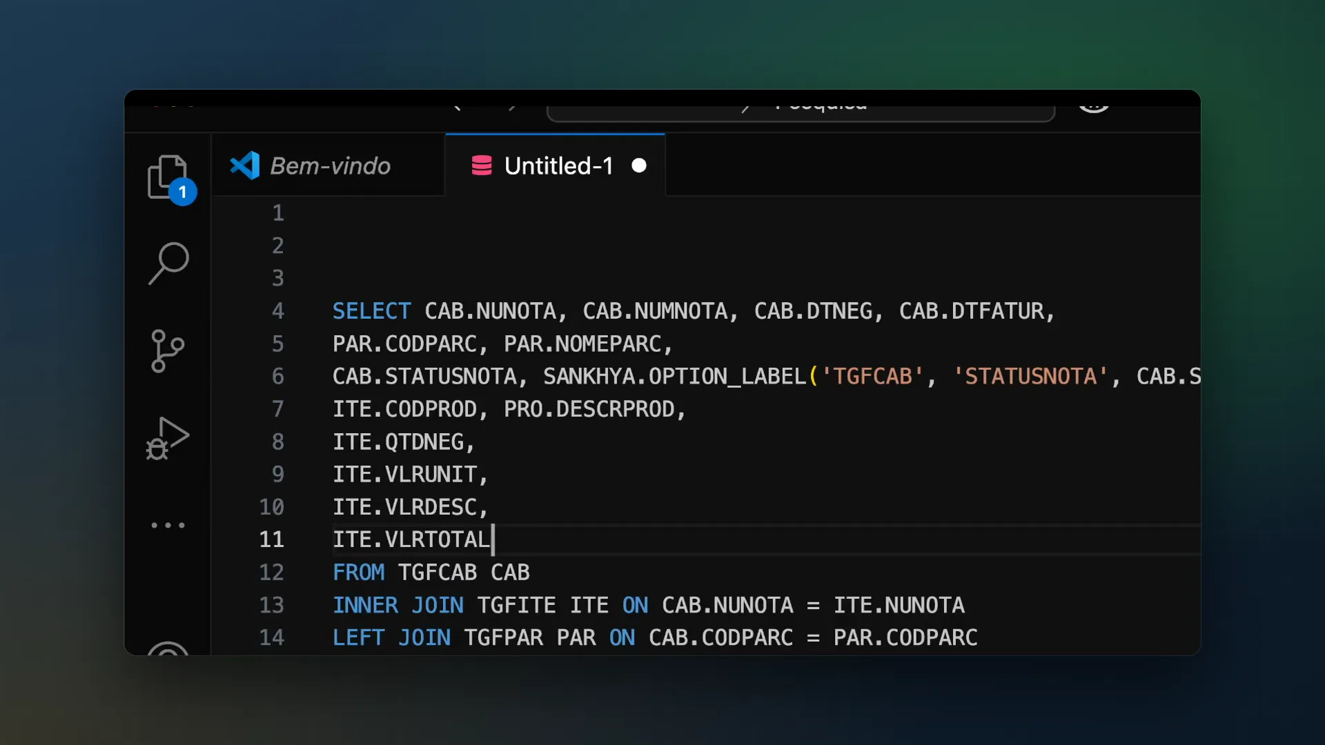Screen dimensions: 1325x745
Task: Click ITE.QTDNEG on line 8
Action: (398, 442)
